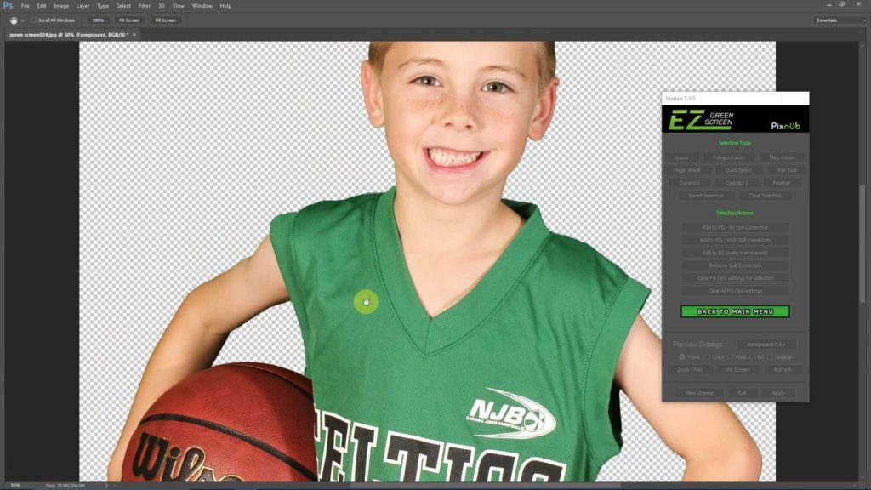This screenshot has width=871, height=490.
Task: Click the Expand 1 selection button
Action: point(689,183)
